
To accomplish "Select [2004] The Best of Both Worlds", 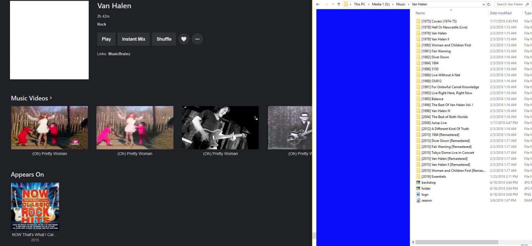I will point(445,117).
